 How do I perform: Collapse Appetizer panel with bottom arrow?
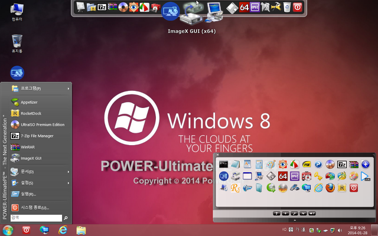click(x=295, y=220)
